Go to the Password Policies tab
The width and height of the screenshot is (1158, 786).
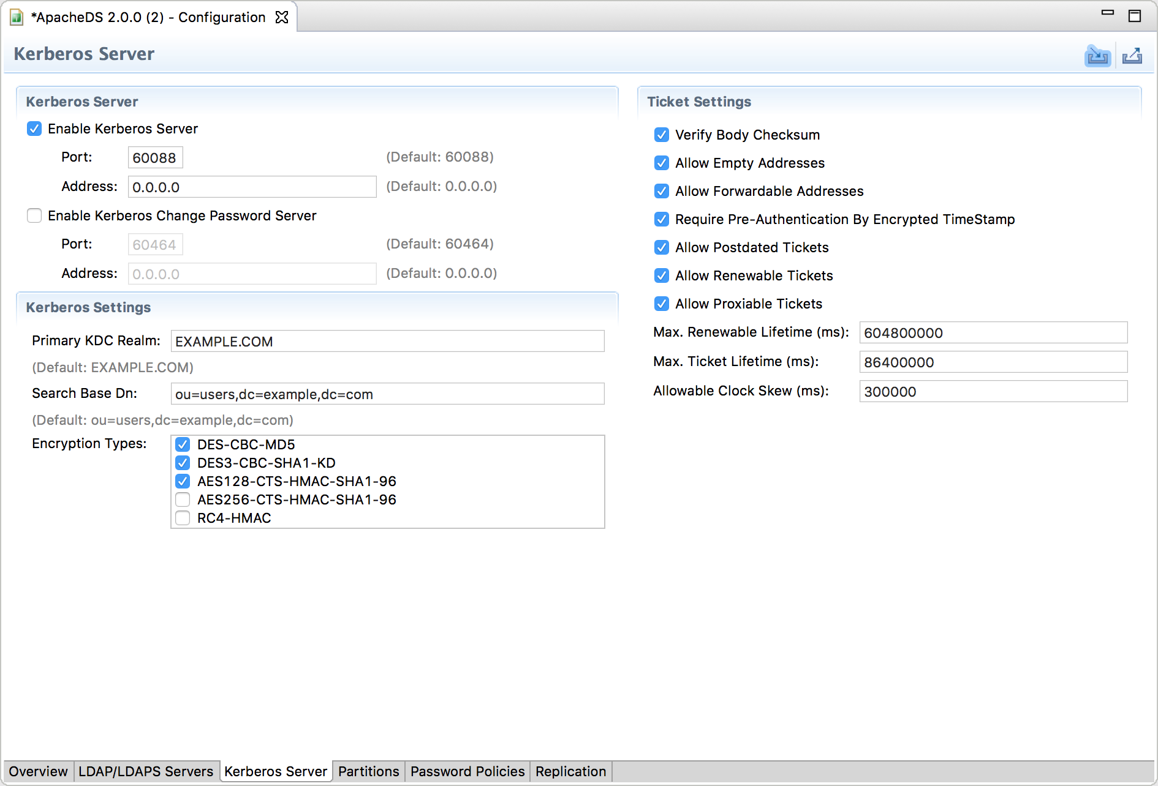pos(467,771)
